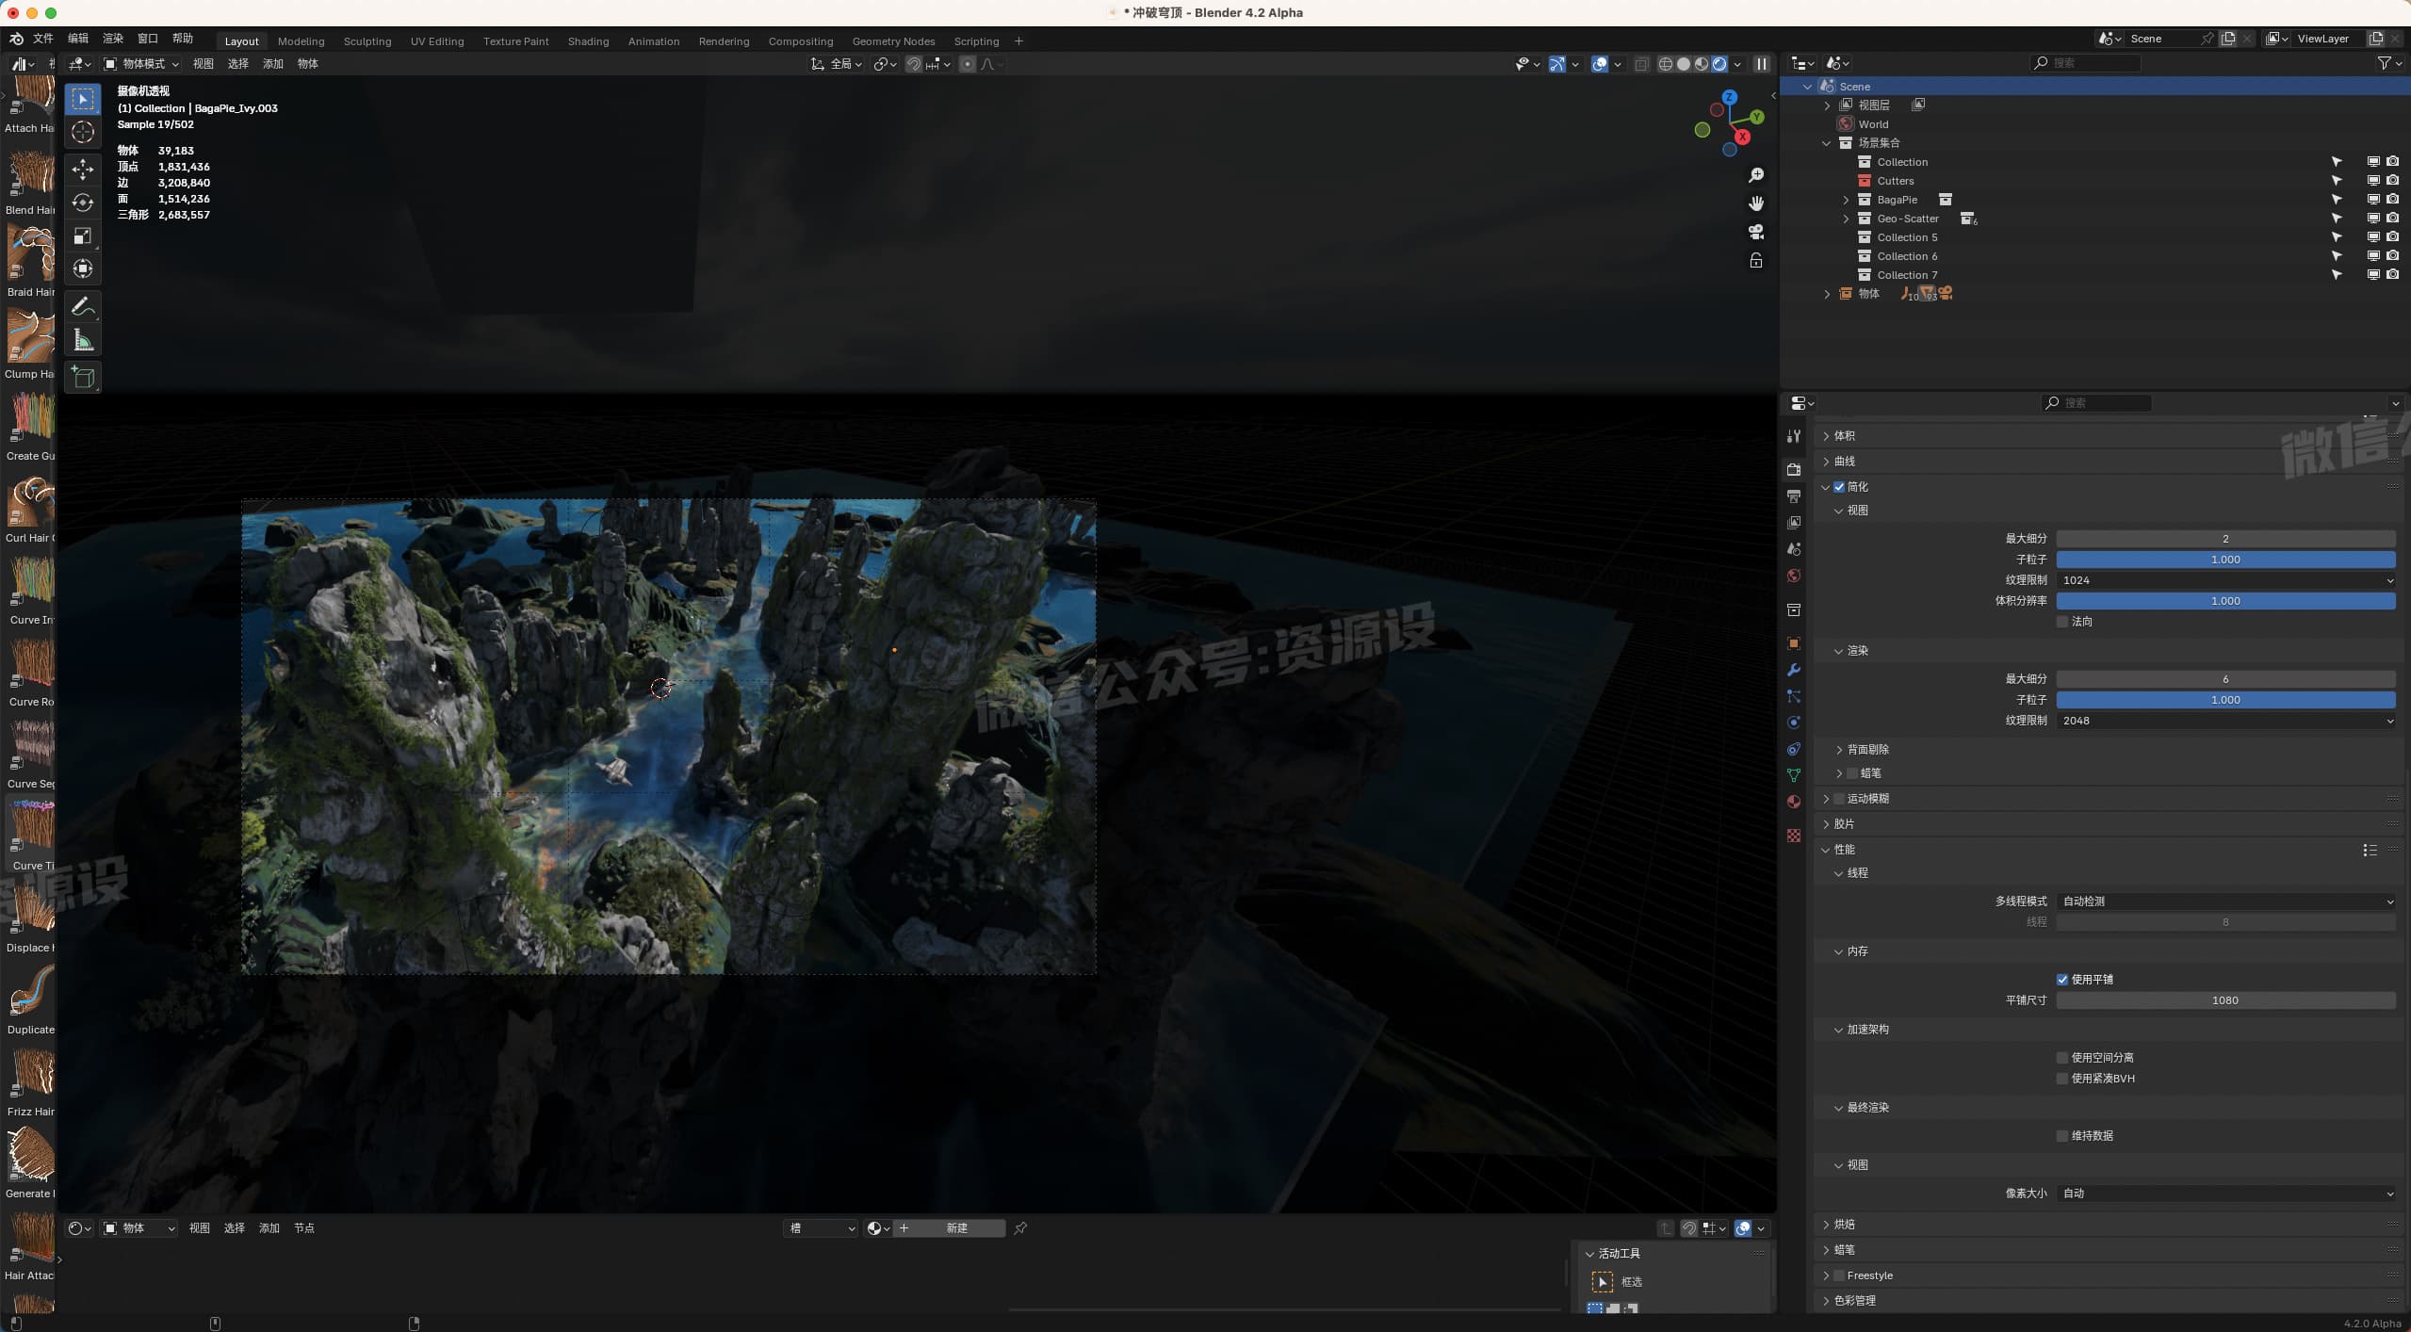
Task: Expand the Geo-Scatter collection
Action: click(1846, 219)
